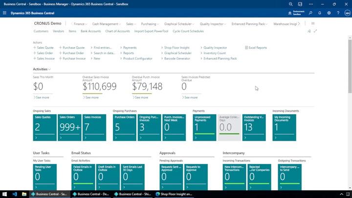
Task: Click the vertical page scrollbar
Action: click(349, 73)
